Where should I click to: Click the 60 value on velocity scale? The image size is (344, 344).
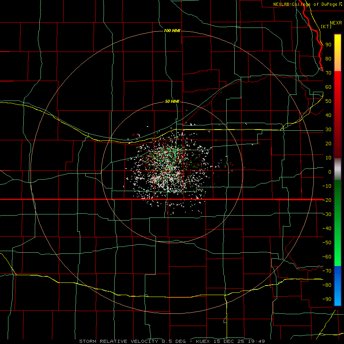click(x=328, y=87)
